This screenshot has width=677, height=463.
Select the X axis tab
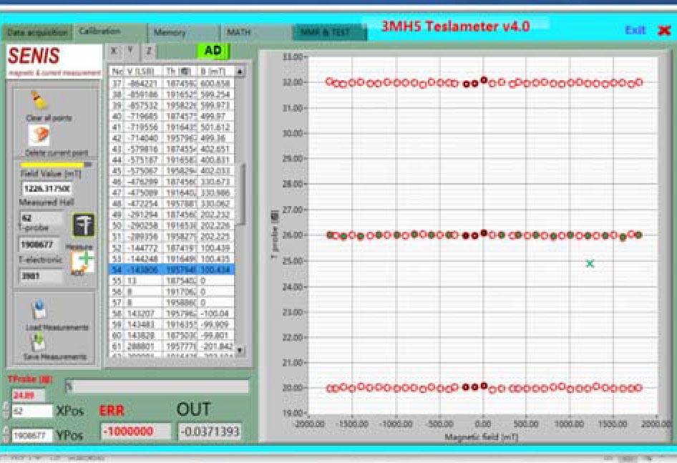pyautogui.click(x=115, y=52)
